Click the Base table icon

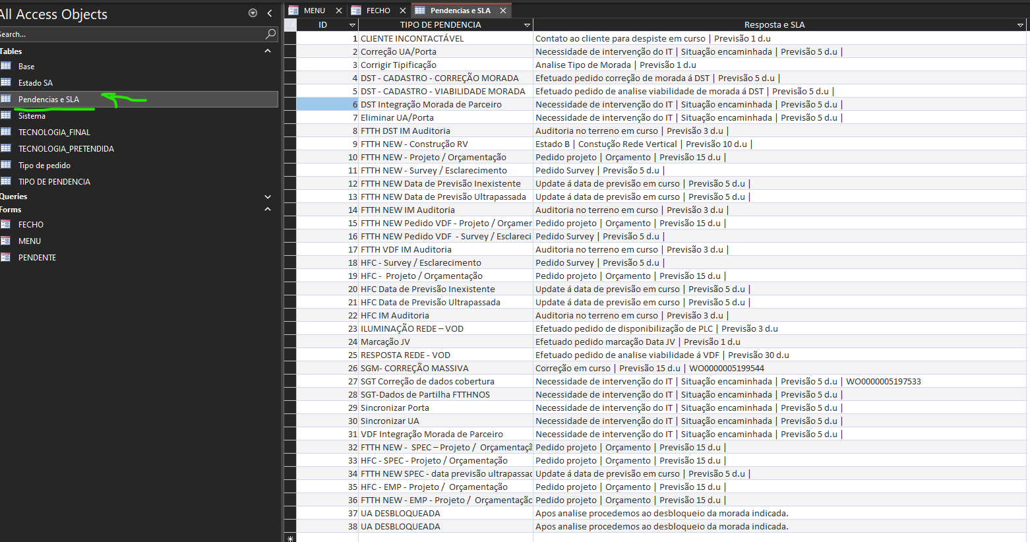pos(6,66)
